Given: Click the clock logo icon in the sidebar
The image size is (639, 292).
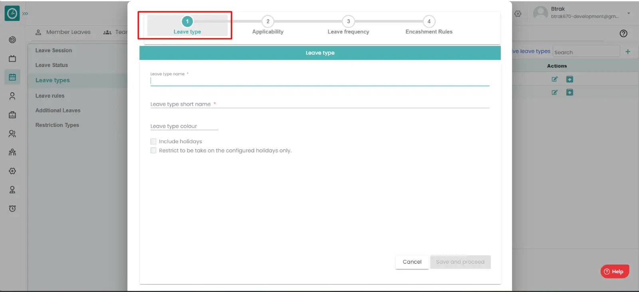Looking at the screenshot, I should pos(12,14).
